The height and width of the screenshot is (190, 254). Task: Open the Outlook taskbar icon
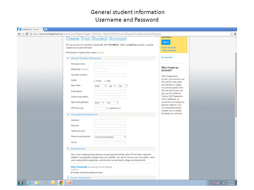coord(53,183)
